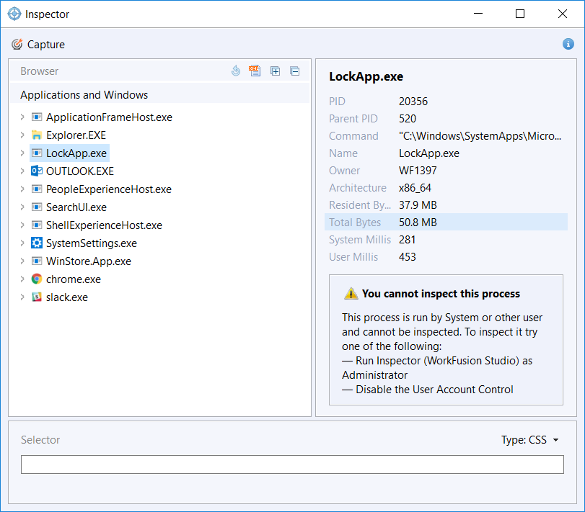Image resolution: width=585 pixels, height=512 pixels.
Task: Expand the WinStore.App.exe node
Action: pos(22,261)
